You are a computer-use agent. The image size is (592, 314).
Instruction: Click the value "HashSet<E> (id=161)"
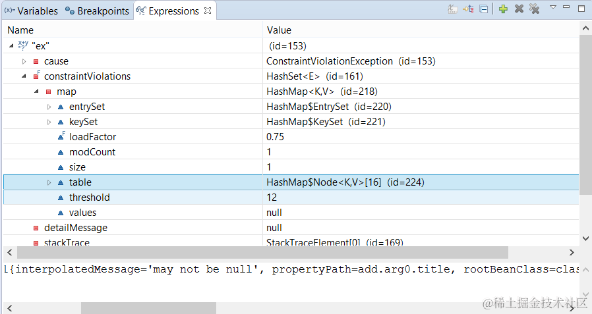[x=314, y=76]
